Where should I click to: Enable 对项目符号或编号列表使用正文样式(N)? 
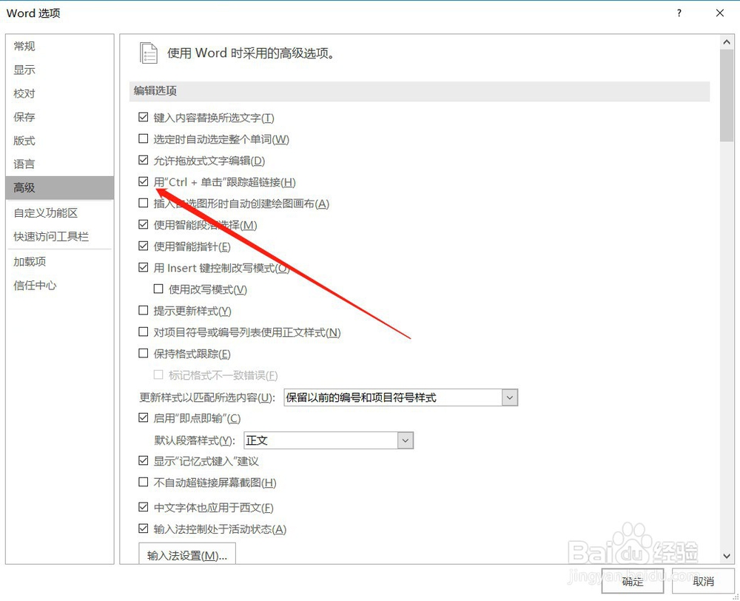pos(144,332)
